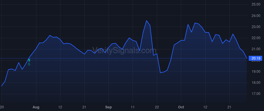Screen dimensions: 264x111
Task: Click the 21.00 price axis label
Action: click(x=256, y=49)
